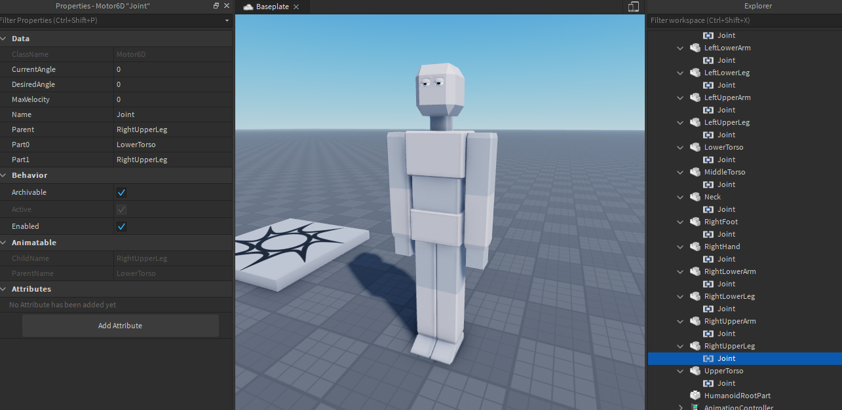Click the LeftUpperArm mesh part icon

[x=695, y=97]
